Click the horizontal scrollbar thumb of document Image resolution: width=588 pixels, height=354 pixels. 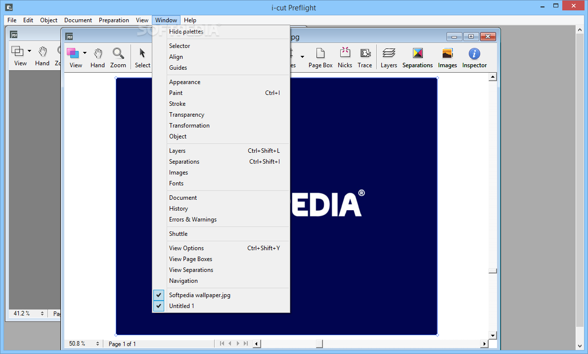click(x=319, y=344)
